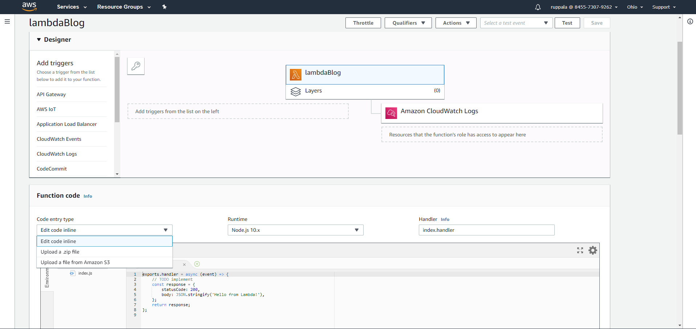Click the Handler input field

coord(486,230)
